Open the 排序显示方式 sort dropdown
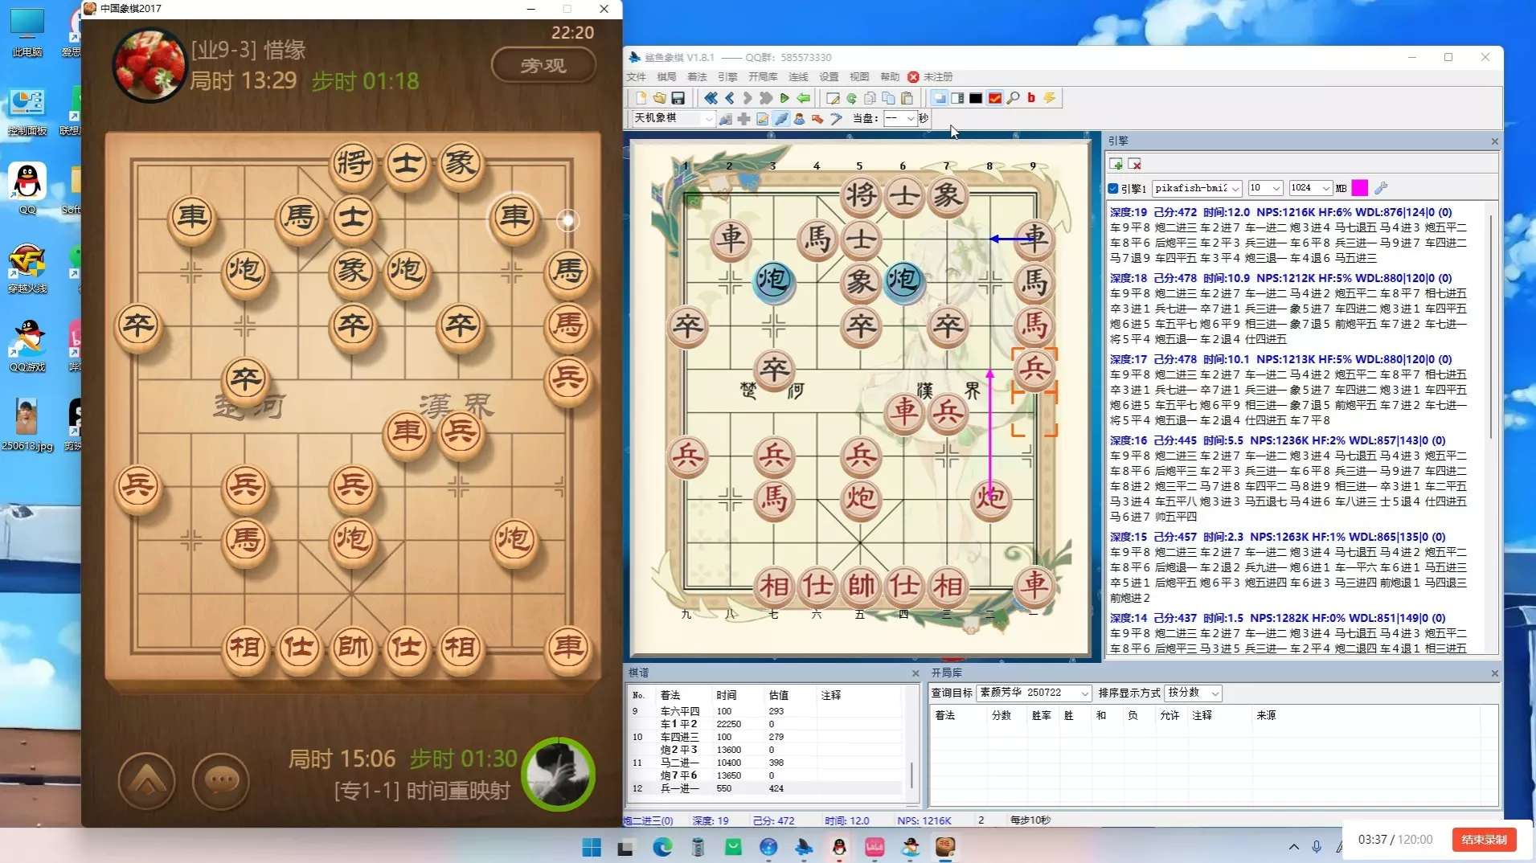1536x863 pixels. 1193,693
